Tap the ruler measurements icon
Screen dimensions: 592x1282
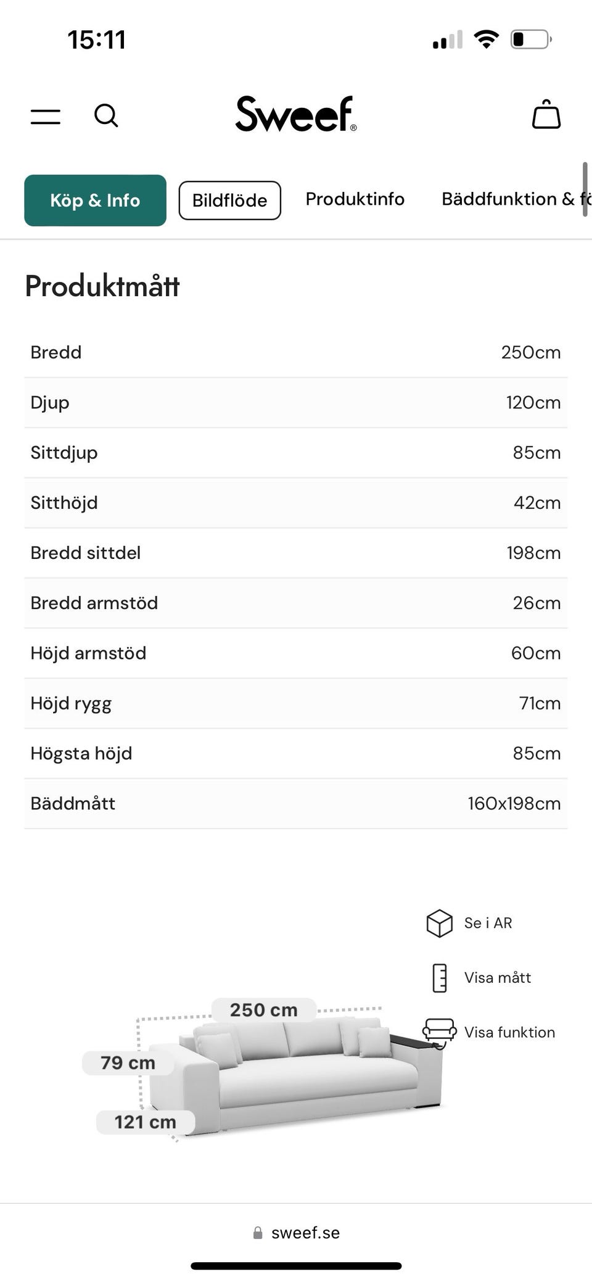click(439, 978)
